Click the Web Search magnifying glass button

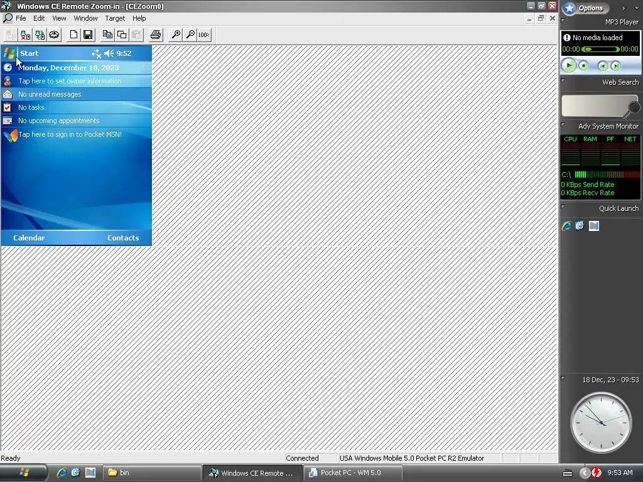634,108
